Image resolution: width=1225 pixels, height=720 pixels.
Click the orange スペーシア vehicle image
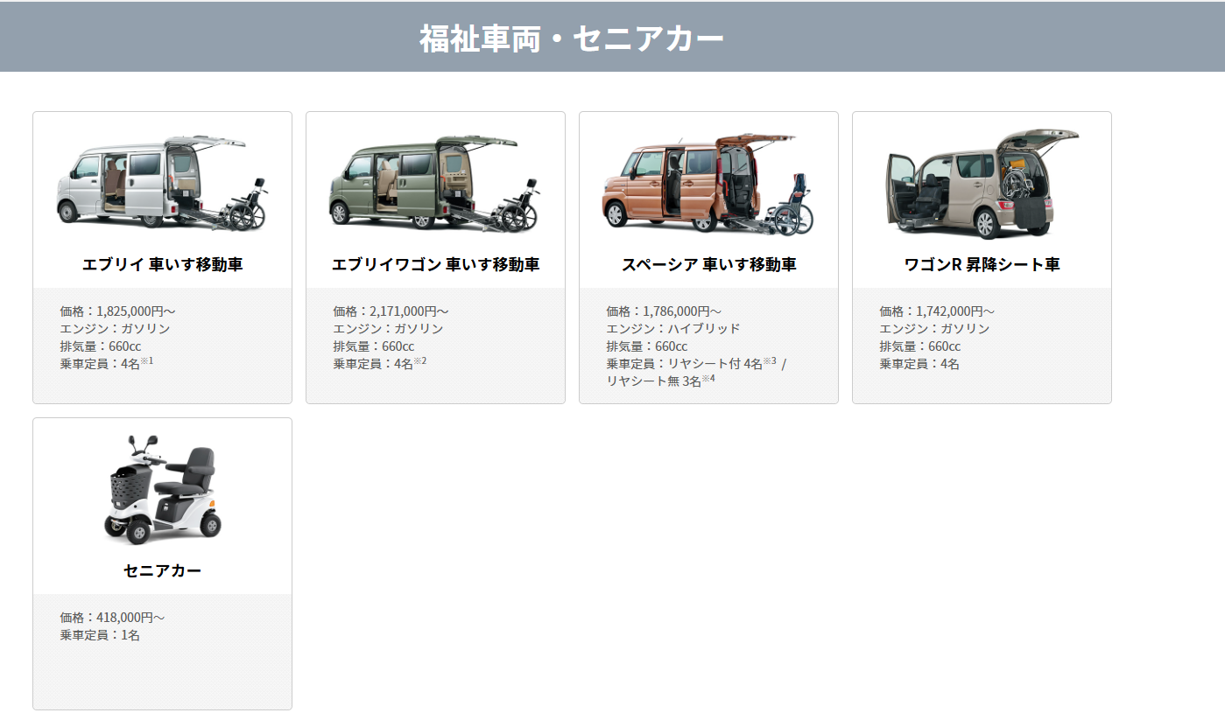point(708,184)
